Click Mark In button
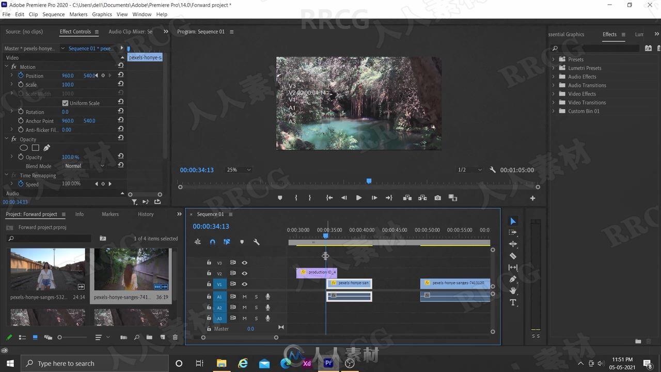This screenshot has width=661, height=372. coord(296,198)
